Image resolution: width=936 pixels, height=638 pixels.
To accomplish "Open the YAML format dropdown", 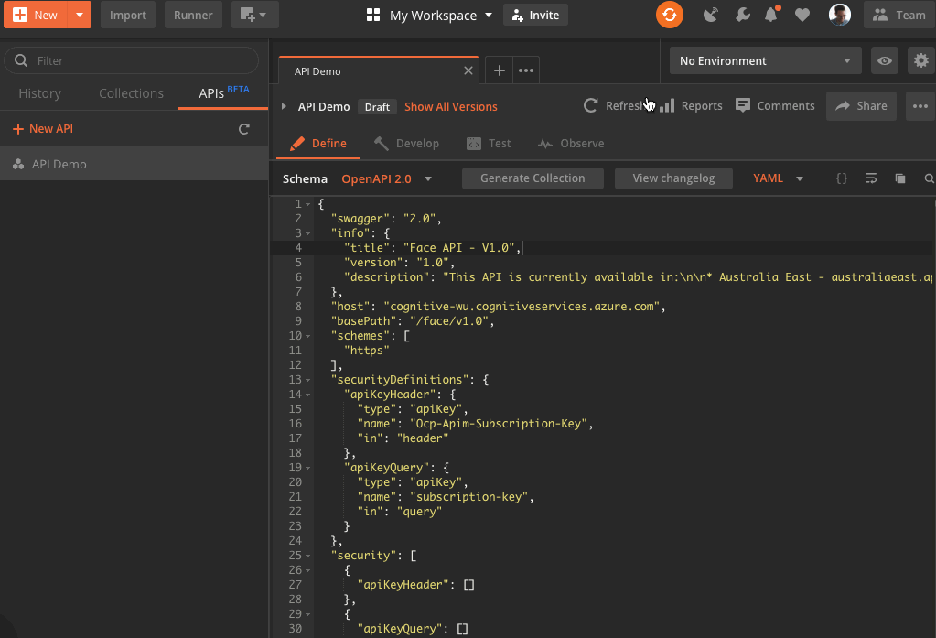I will 778,178.
